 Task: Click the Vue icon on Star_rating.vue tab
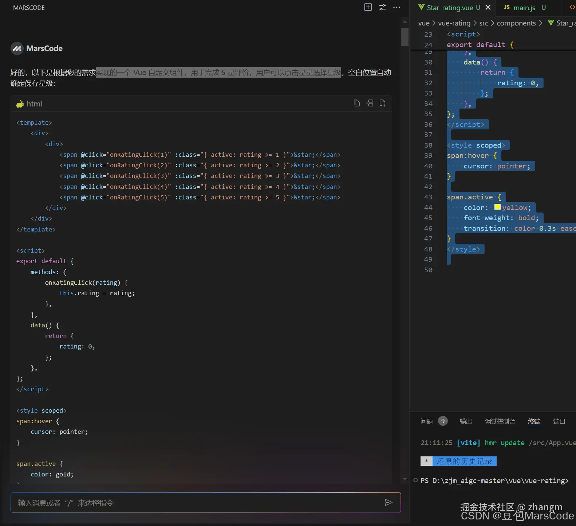[421, 7]
